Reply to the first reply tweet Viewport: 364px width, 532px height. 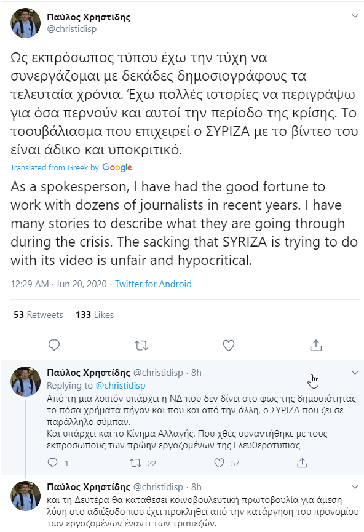click(x=53, y=463)
